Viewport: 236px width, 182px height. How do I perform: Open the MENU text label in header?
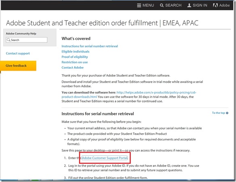point(148,5)
